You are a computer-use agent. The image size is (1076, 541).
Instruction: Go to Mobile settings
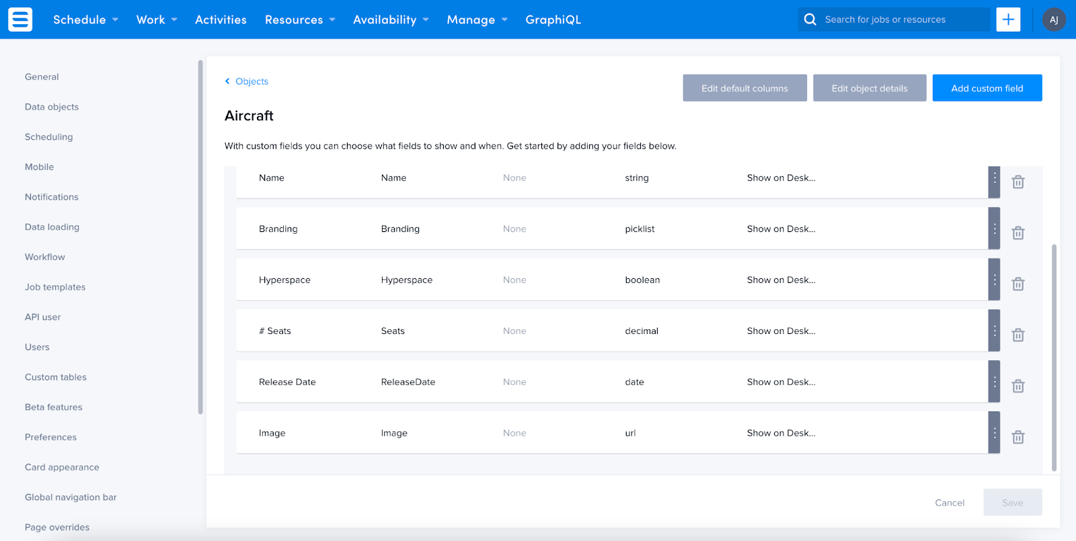pos(39,167)
